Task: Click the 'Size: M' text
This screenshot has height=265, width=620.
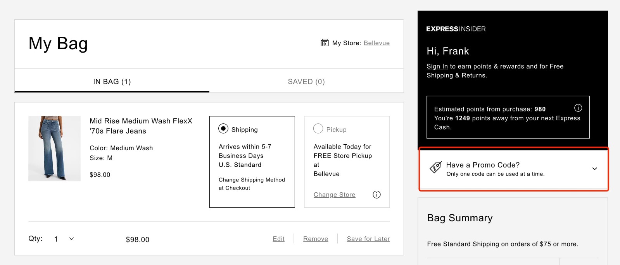Action: [101, 158]
